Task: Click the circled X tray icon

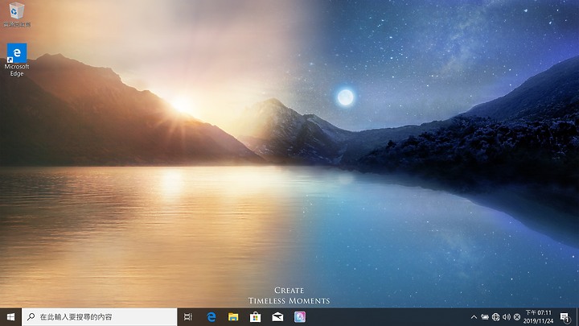Action: click(x=517, y=317)
